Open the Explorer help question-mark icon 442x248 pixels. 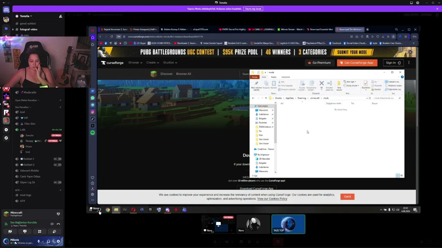pos(402,77)
